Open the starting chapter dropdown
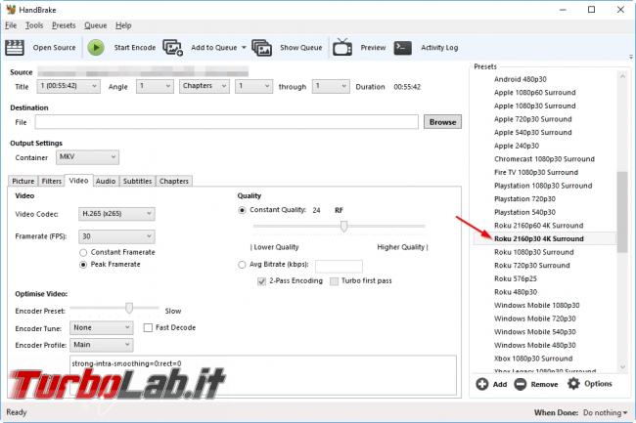636x423 pixels. (x=254, y=86)
